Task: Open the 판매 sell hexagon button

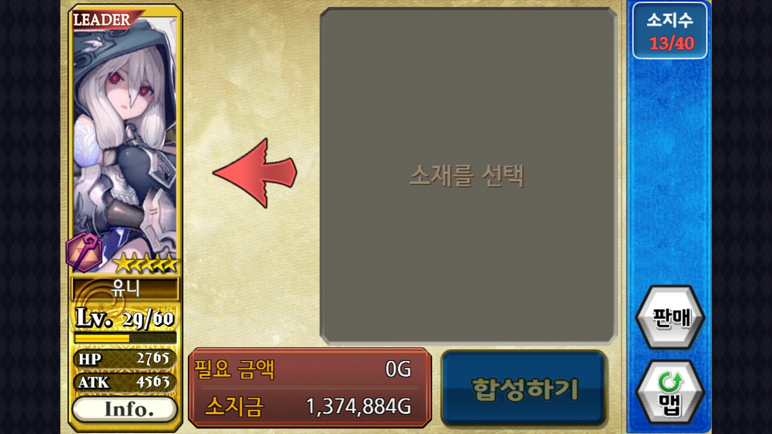Action: pyautogui.click(x=670, y=317)
